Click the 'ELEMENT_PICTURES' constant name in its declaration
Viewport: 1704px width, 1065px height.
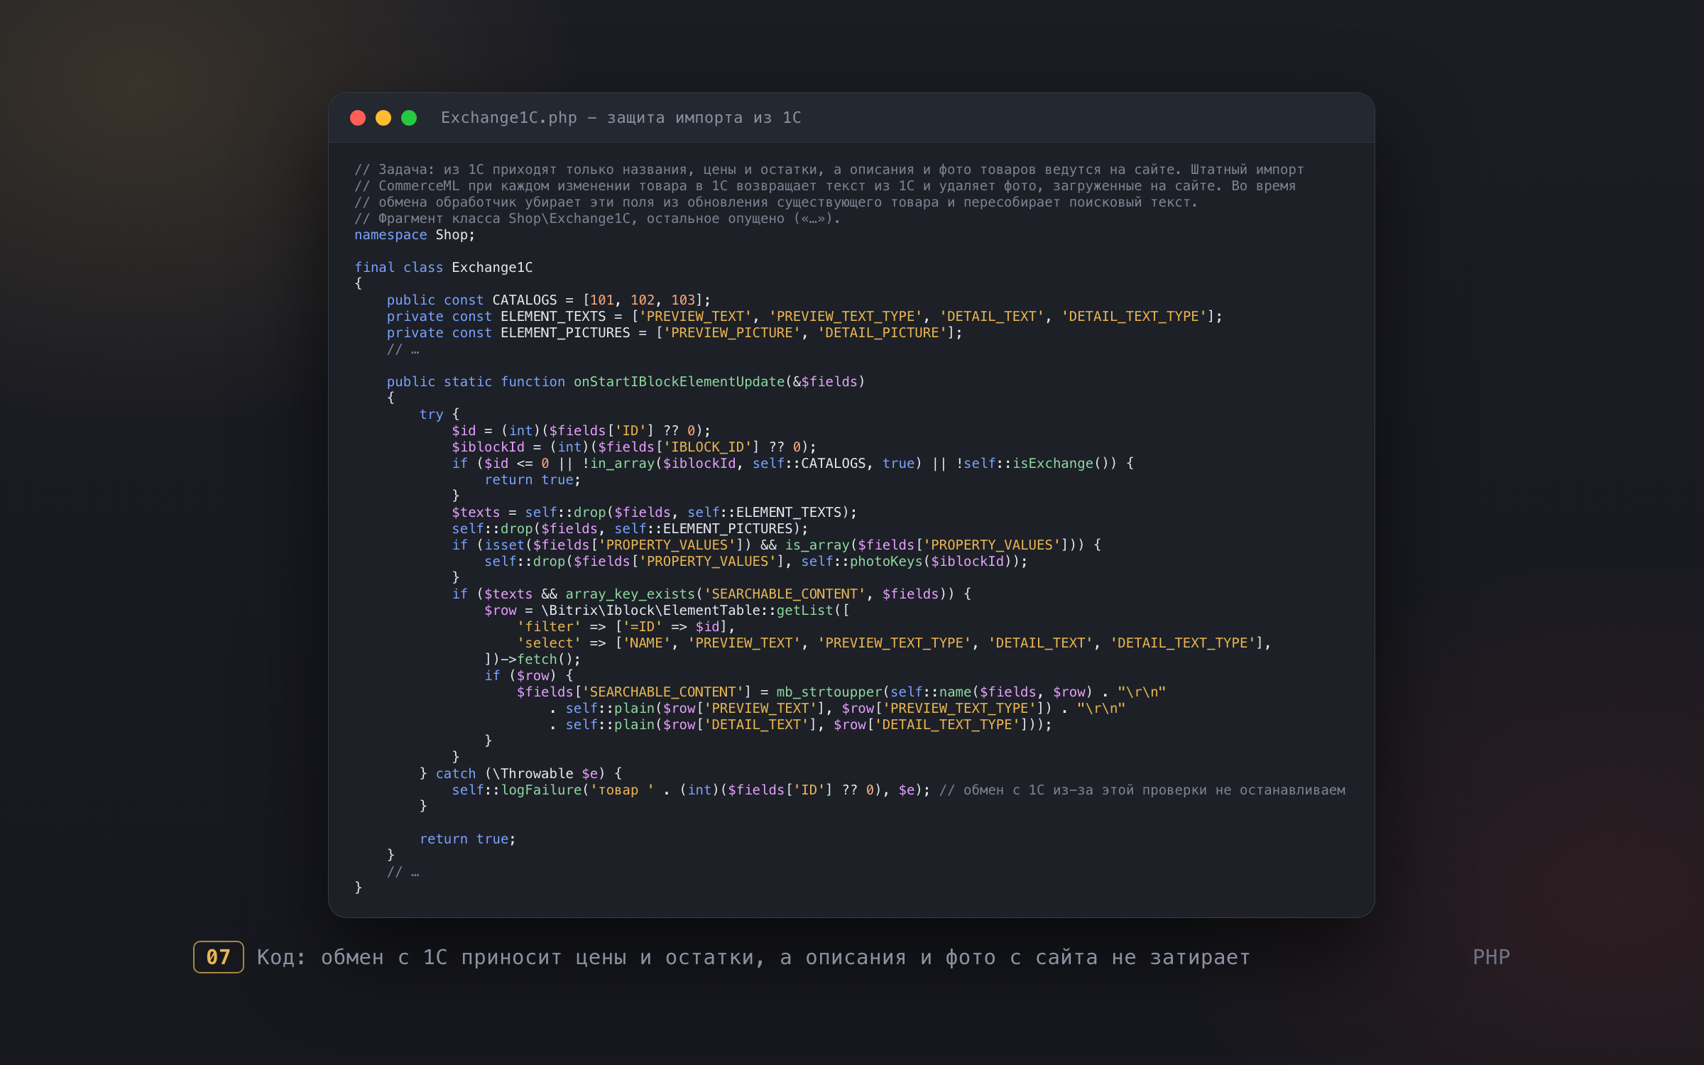click(565, 333)
